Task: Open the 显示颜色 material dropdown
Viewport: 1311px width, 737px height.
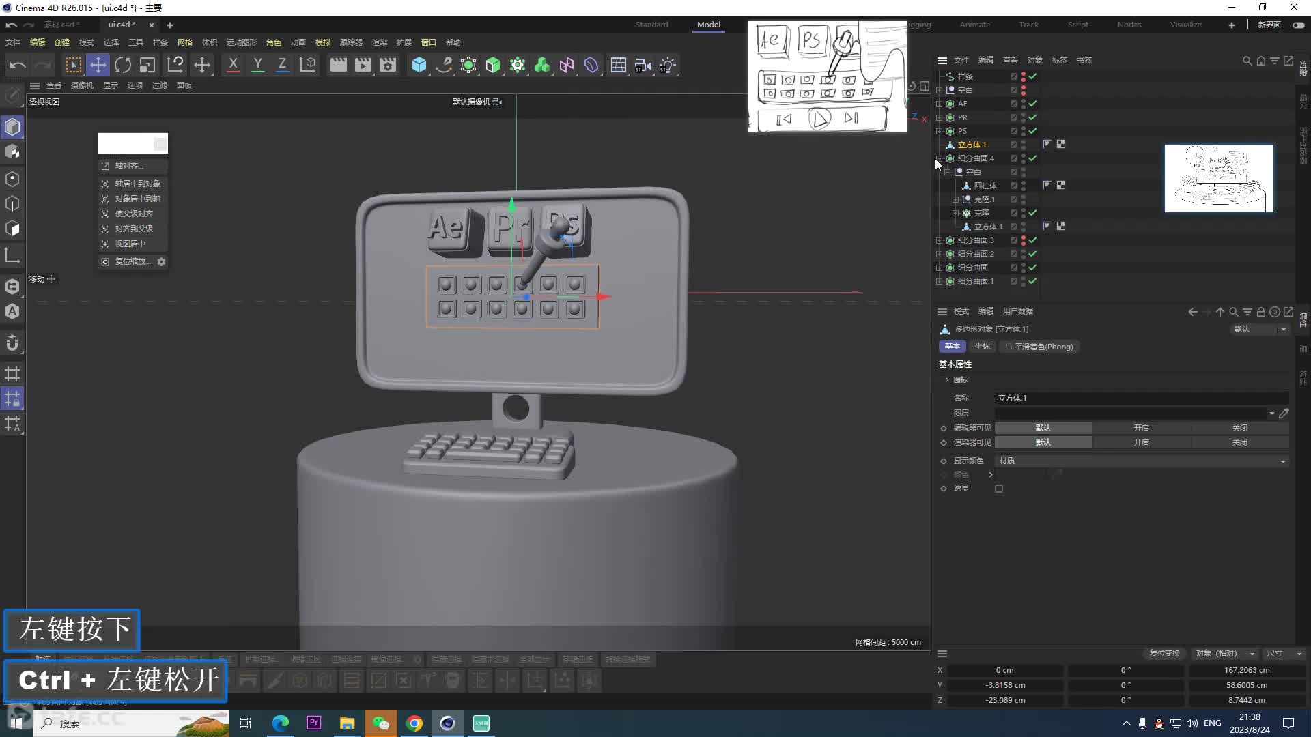Action: click(1142, 461)
